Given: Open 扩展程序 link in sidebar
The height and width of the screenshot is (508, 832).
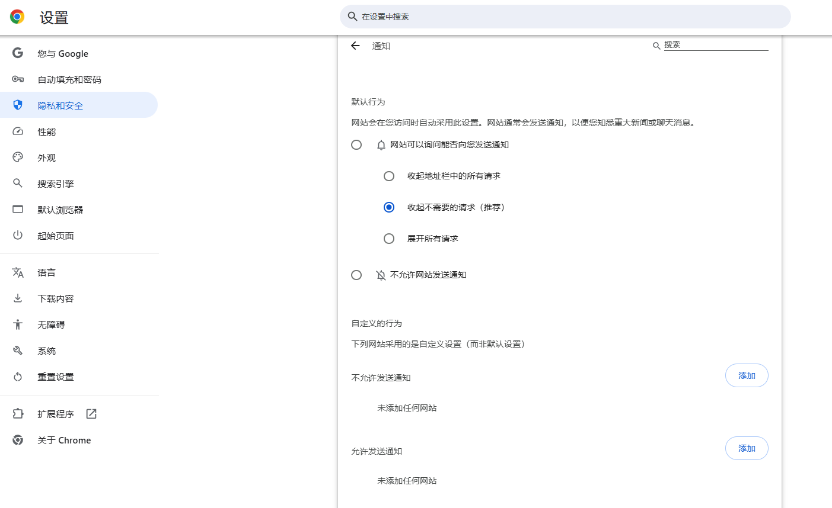Looking at the screenshot, I should (79, 414).
